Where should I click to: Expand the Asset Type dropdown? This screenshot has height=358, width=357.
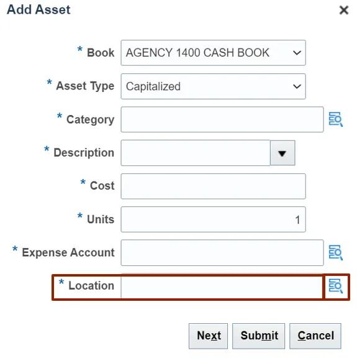click(x=297, y=86)
